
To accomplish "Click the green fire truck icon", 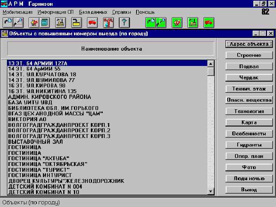I will pos(209,23).
